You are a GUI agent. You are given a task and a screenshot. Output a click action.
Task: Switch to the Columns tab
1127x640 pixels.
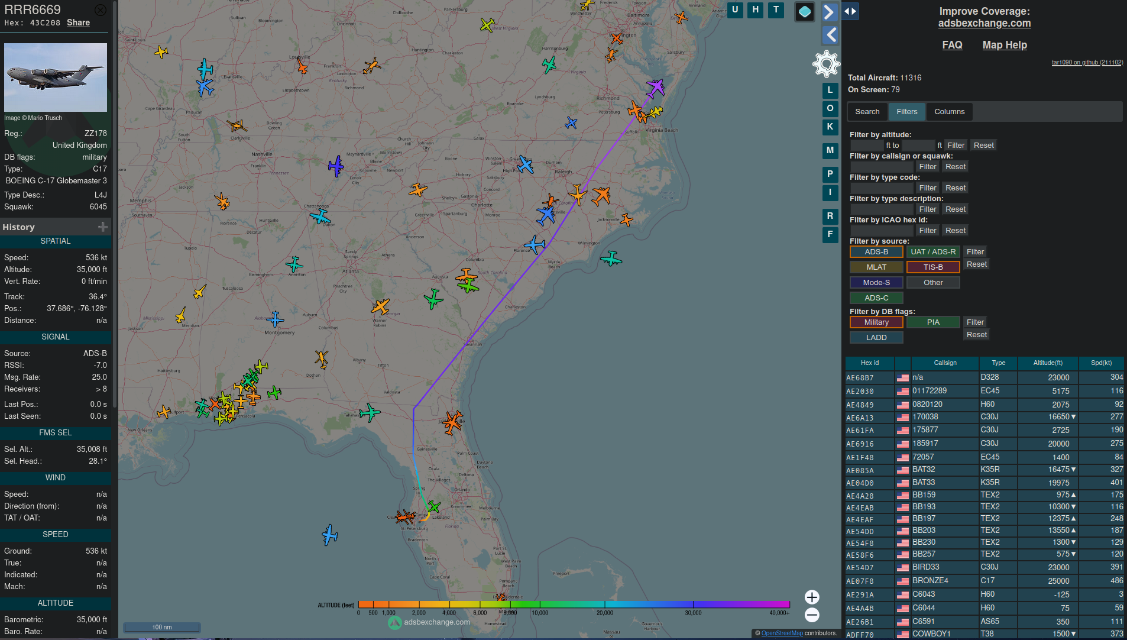(949, 112)
